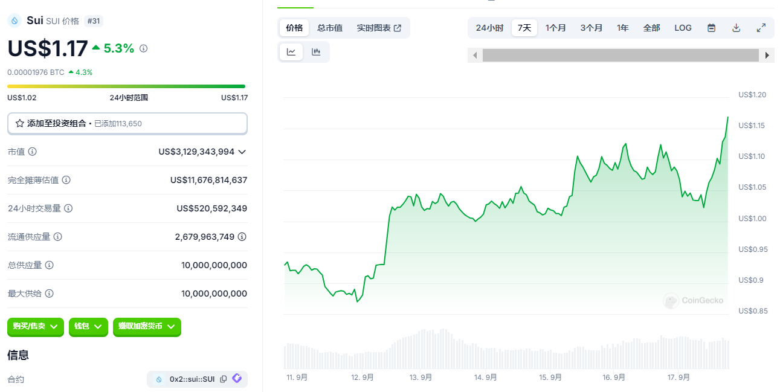Click 添加至投资组合 button
Image resolution: width=780 pixels, height=392 pixels.
127,123
